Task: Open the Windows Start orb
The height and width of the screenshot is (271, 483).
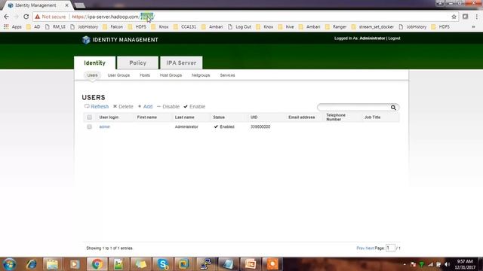Action: tap(10, 264)
